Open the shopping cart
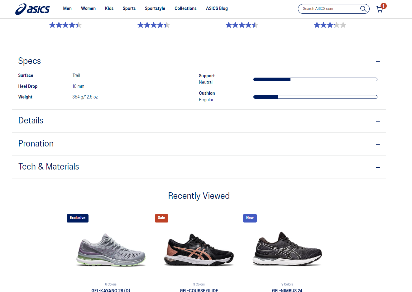This screenshot has height=292, width=412. click(379, 9)
